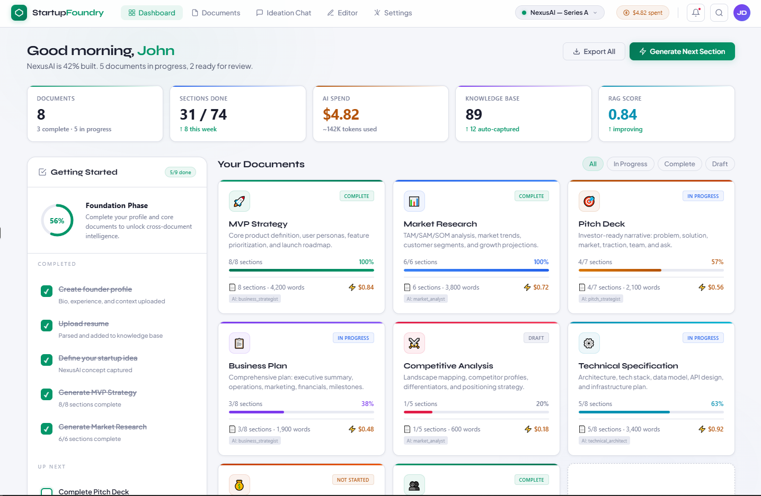Click page icon beside 600 words
Viewport: 761px width, 496px height.
(407, 429)
